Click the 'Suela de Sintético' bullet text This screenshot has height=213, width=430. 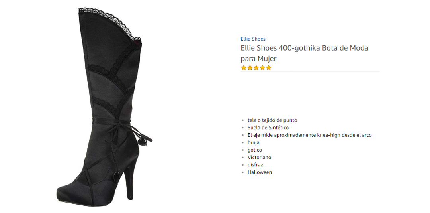pyautogui.click(x=268, y=128)
